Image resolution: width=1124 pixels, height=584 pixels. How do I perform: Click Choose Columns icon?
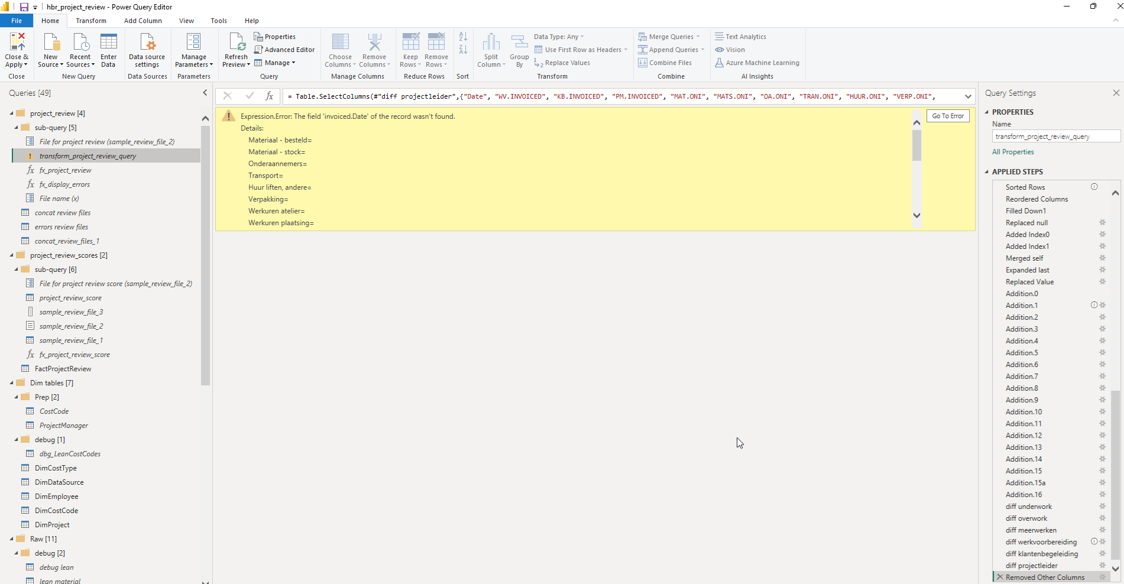pyautogui.click(x=340, y=42)
